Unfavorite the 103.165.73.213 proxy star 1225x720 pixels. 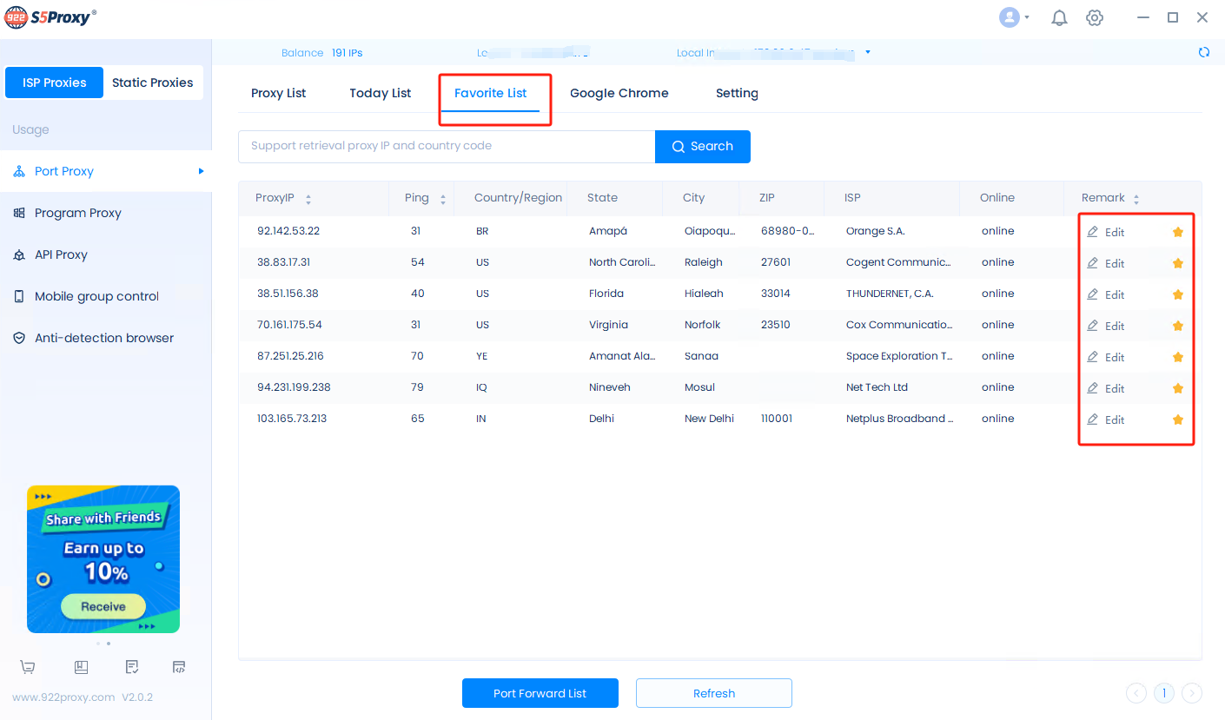tap(1178, 419)
